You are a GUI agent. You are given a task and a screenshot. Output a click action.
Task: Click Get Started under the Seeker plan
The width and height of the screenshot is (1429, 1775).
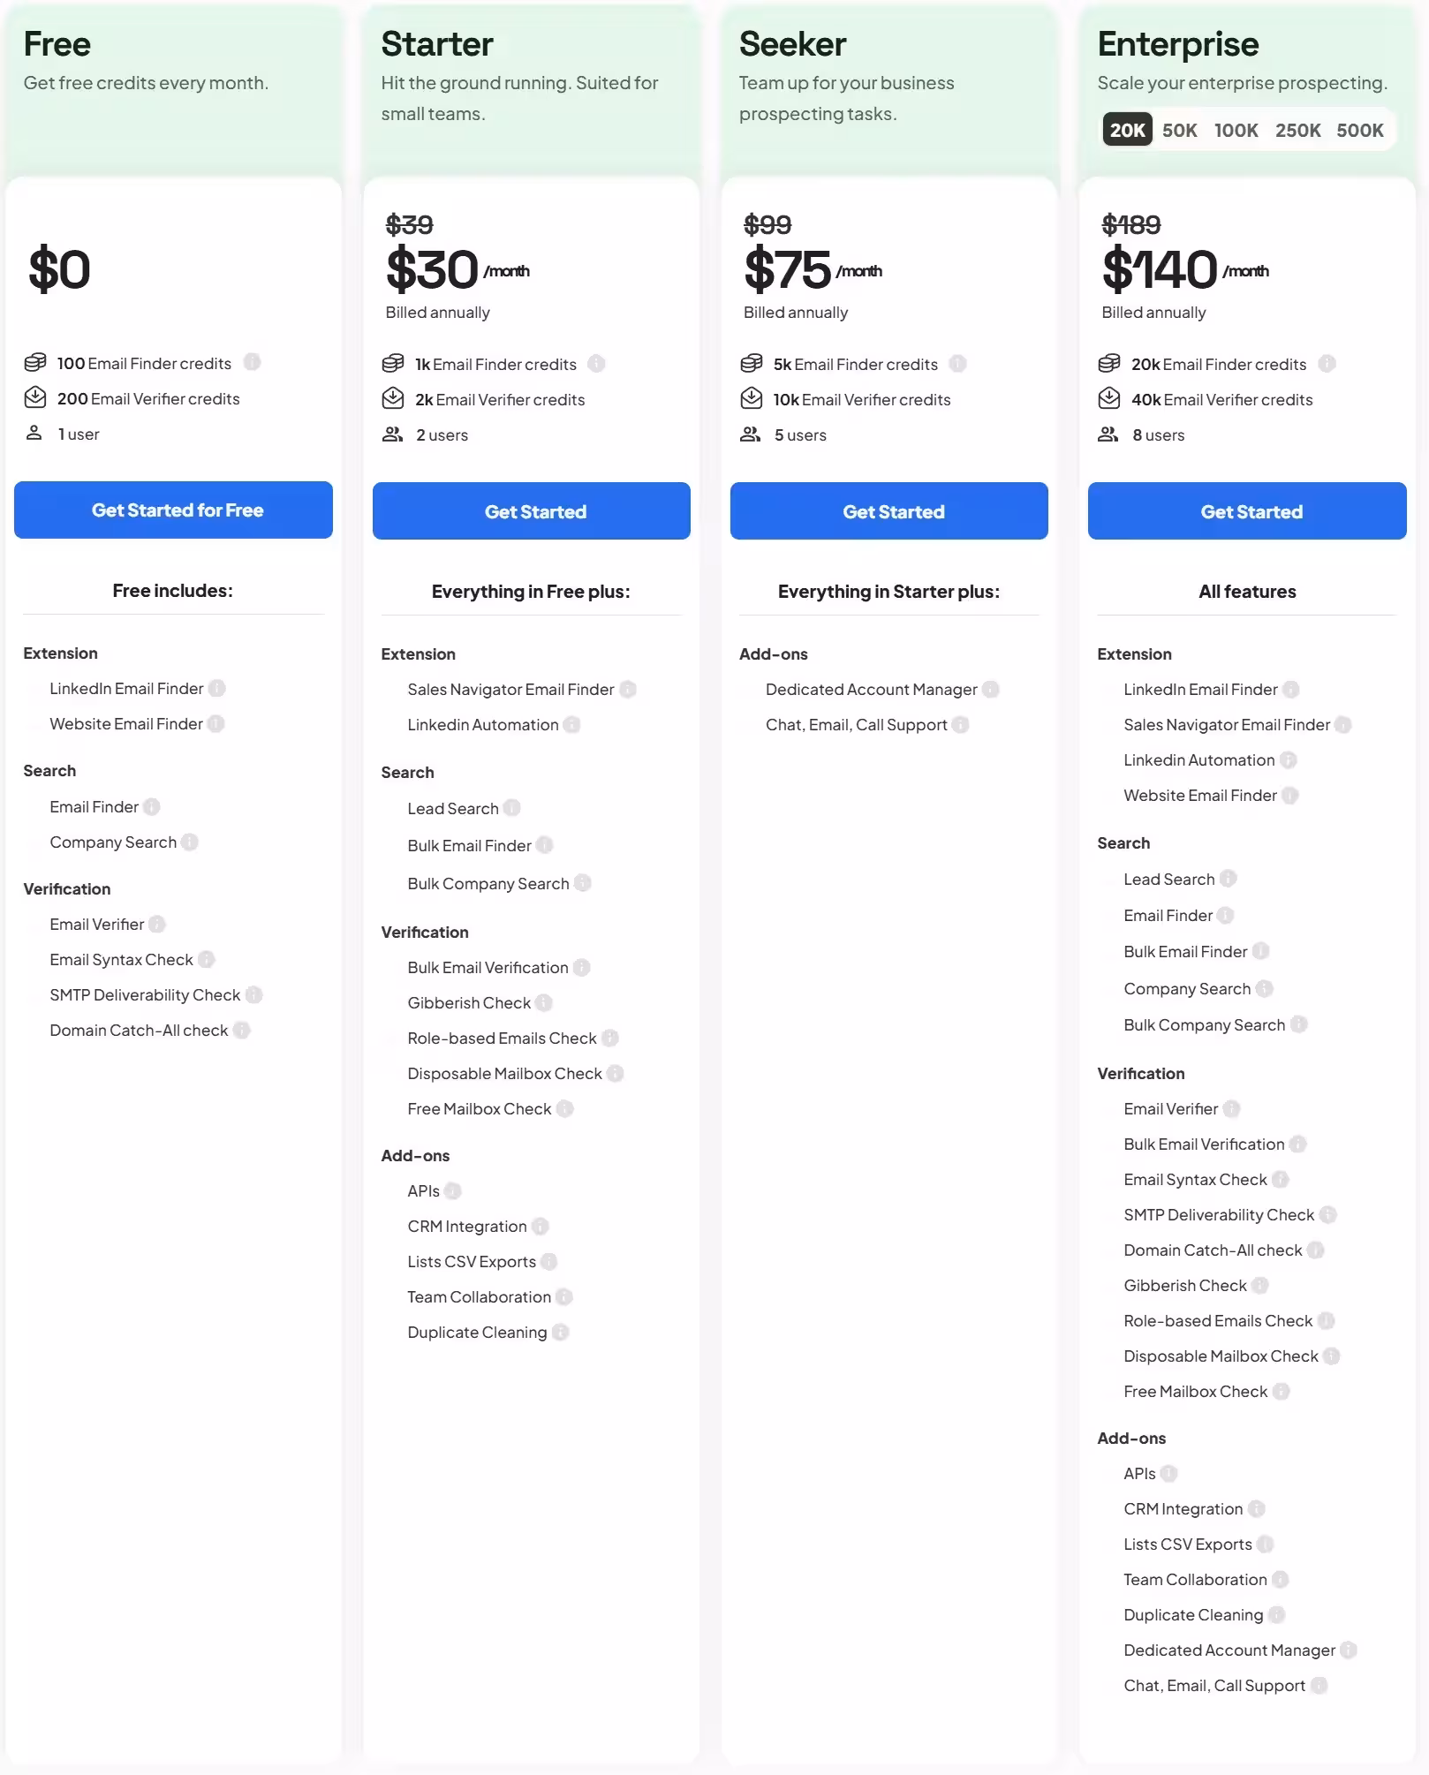pos(889,511)
